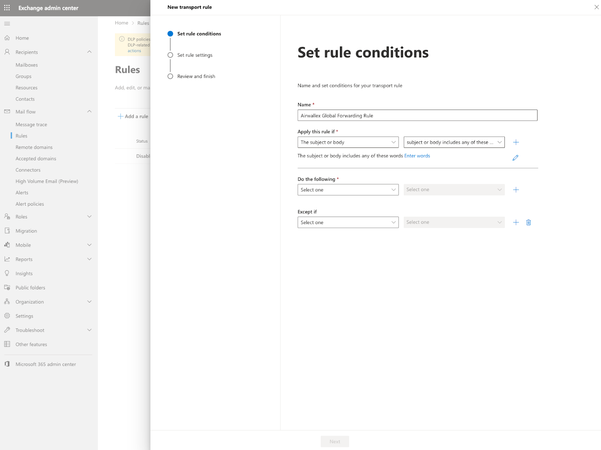
Task: Select the Set rule settings step
Action: point(195,55)
